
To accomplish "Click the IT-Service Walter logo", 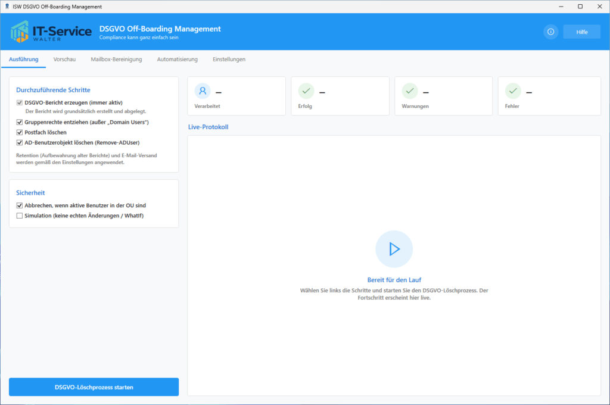I will click(51, 32).
